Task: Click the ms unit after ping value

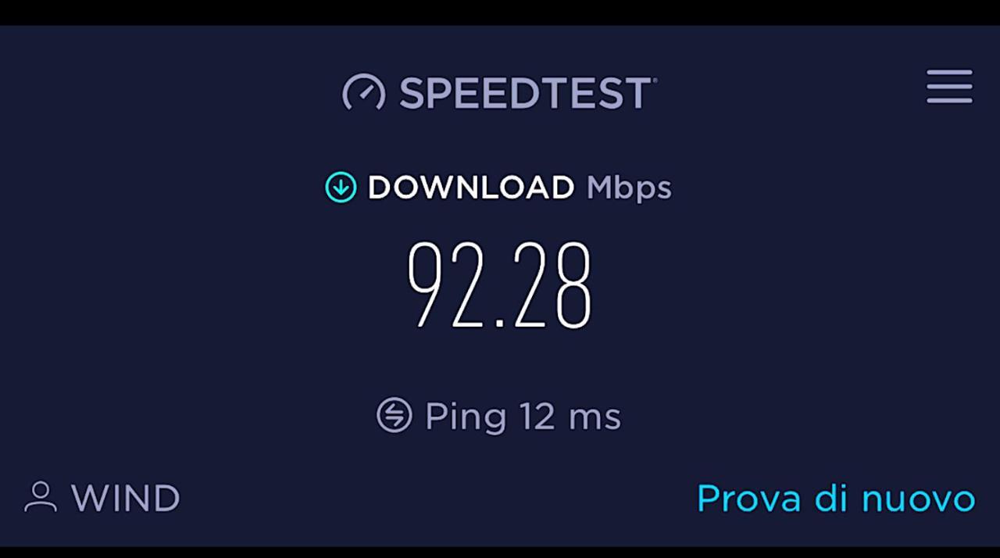Action: 595,419
